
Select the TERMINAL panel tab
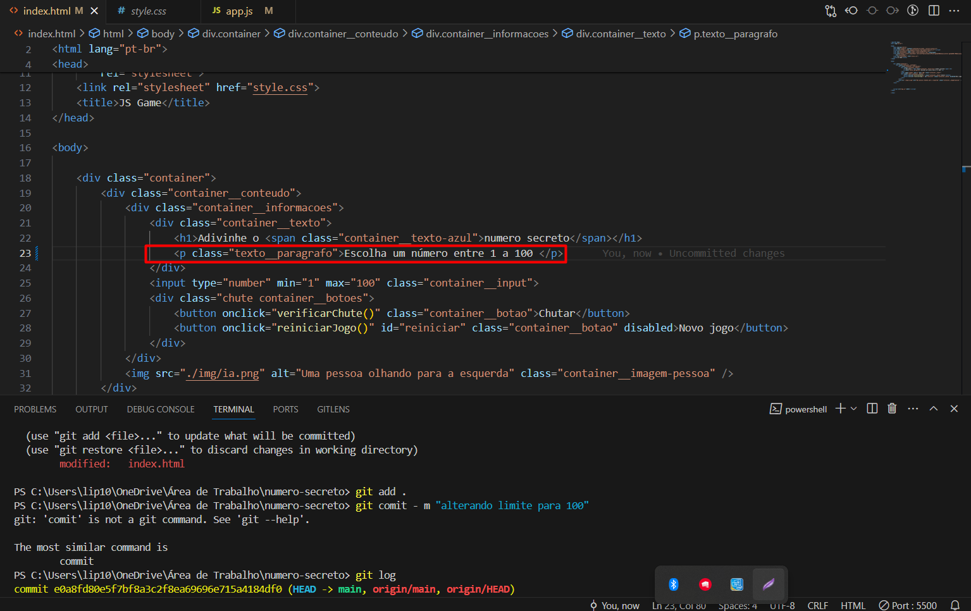(233, 409)
